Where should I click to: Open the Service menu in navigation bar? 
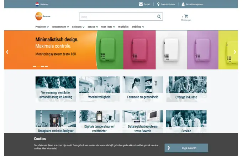93,27
